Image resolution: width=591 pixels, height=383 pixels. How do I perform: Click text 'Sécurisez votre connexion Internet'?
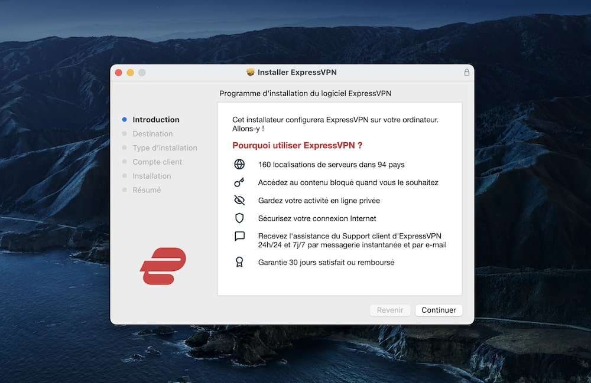click(x=317, y=218)
